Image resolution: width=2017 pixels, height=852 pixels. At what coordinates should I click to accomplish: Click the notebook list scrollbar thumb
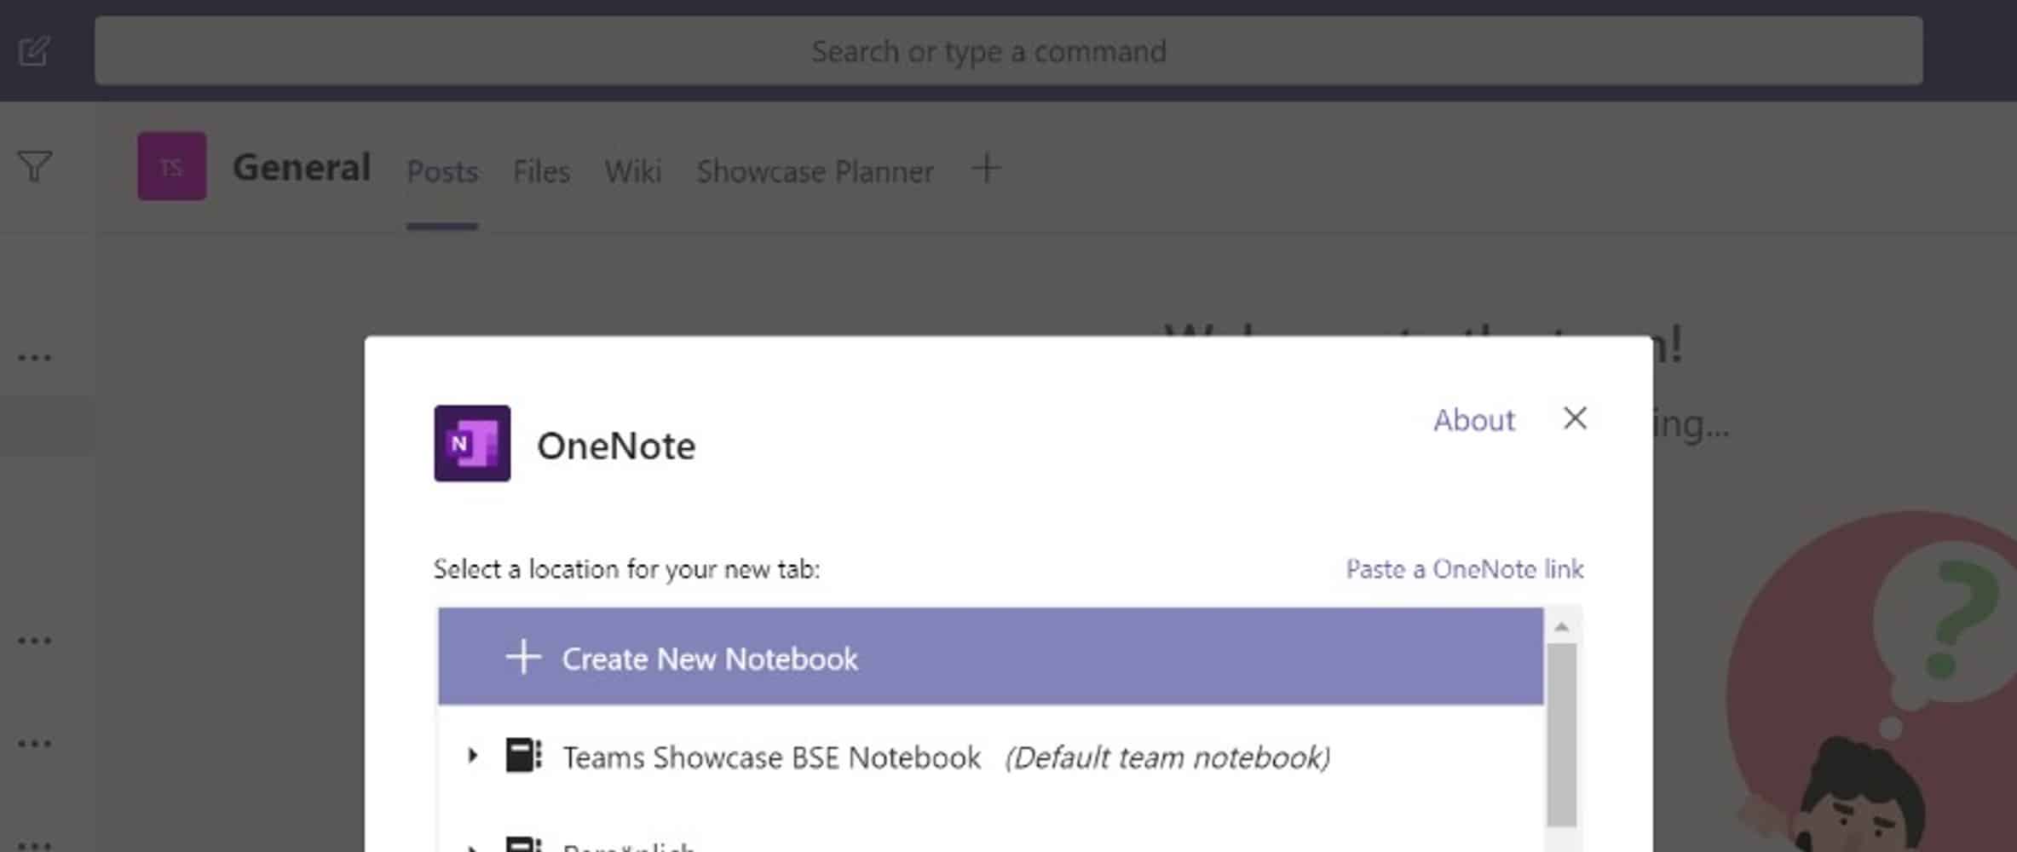[1562, 734]
